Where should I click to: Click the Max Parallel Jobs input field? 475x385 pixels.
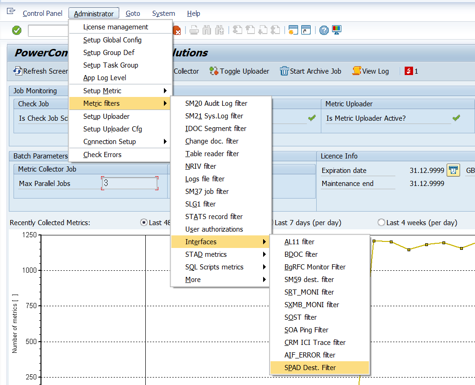click(130, 183)
